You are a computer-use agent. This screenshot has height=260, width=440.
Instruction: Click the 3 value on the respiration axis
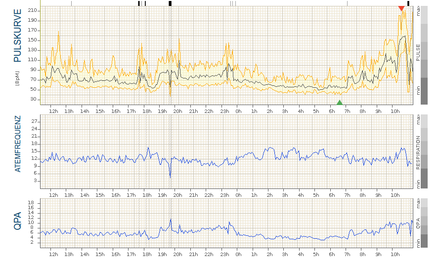(x=36, y=181)
